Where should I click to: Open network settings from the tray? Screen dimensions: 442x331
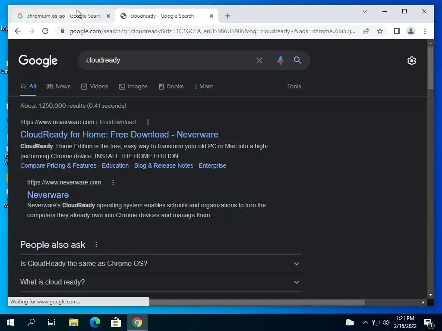376,322
